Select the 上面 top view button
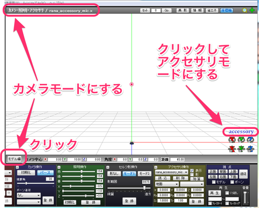Viewport: 259px width, 208px height. 233,171
